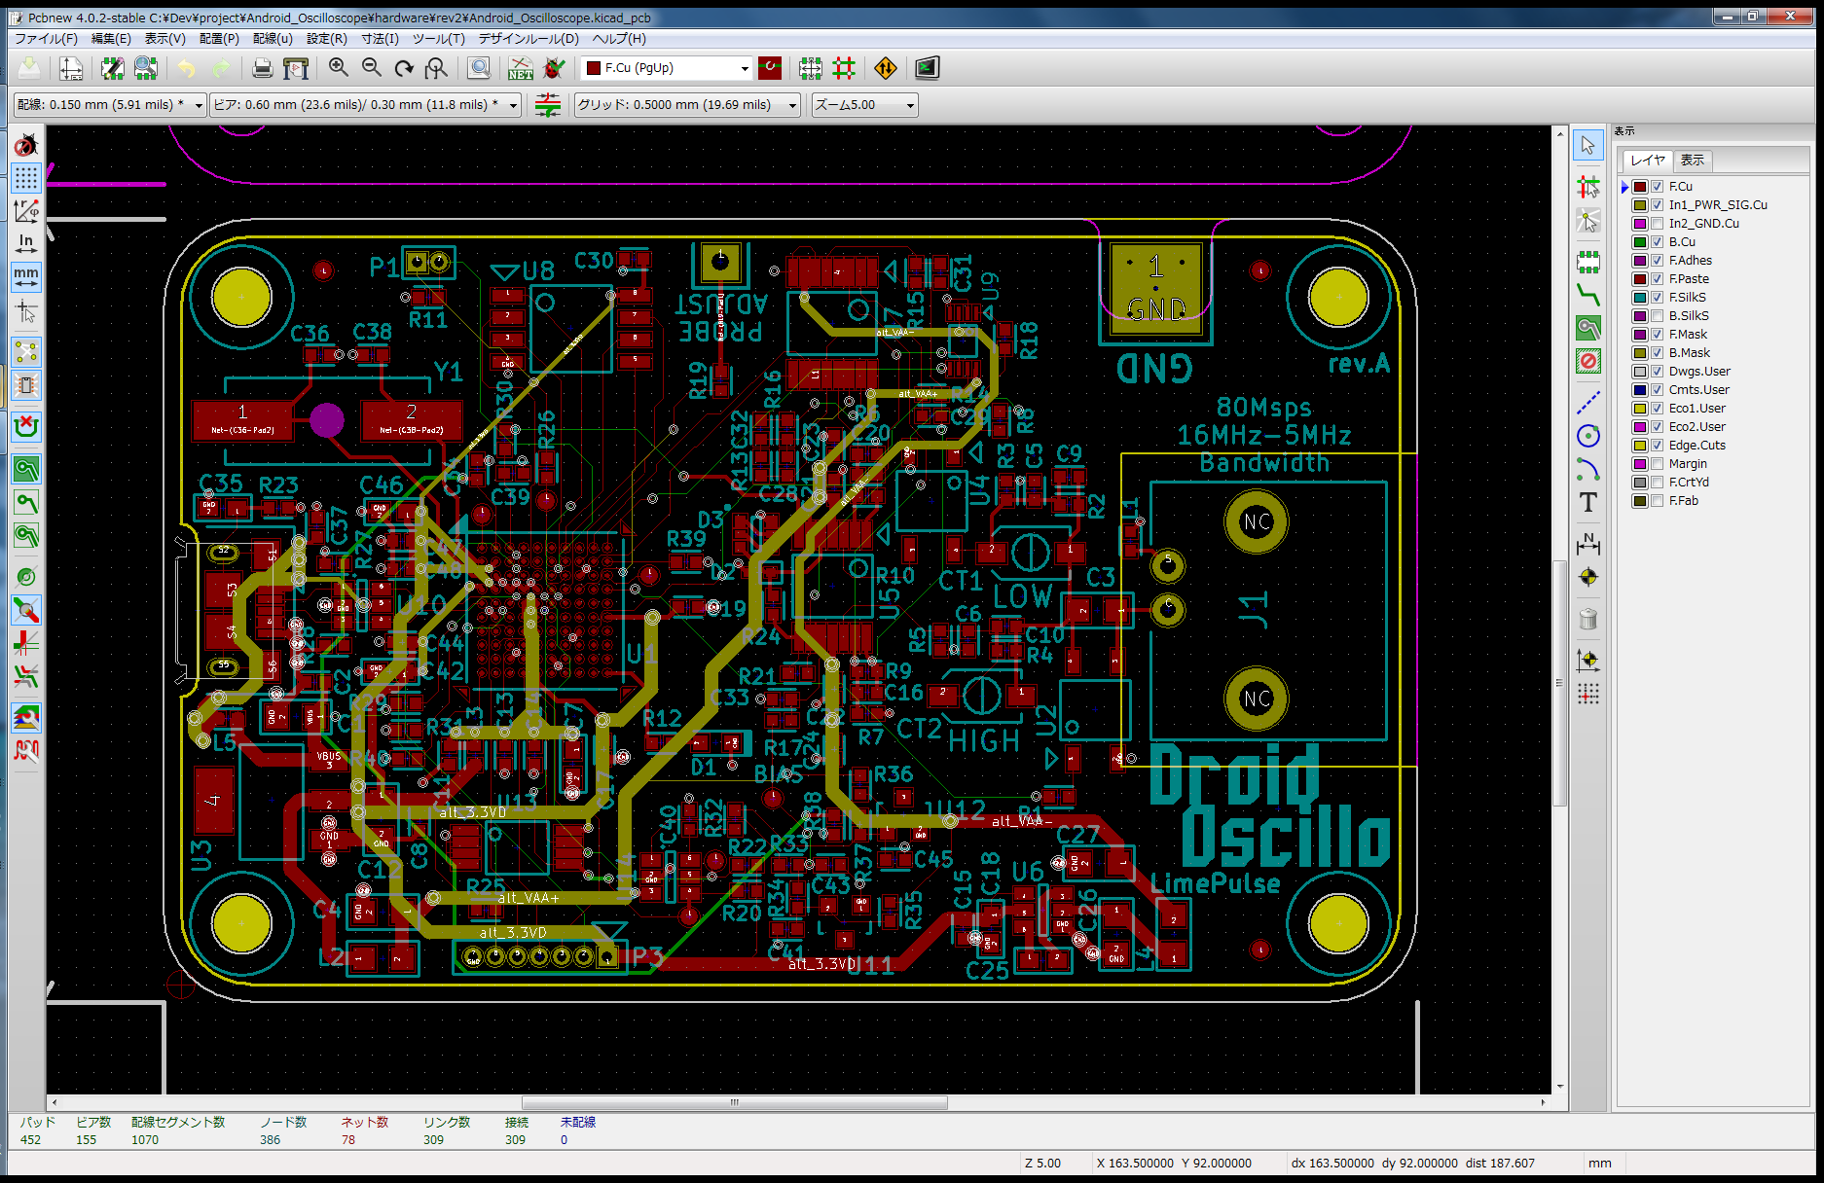Select the add text T tool

tap(1587, 502)
